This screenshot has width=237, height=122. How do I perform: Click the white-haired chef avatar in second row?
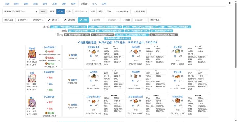tap(32, 78)
